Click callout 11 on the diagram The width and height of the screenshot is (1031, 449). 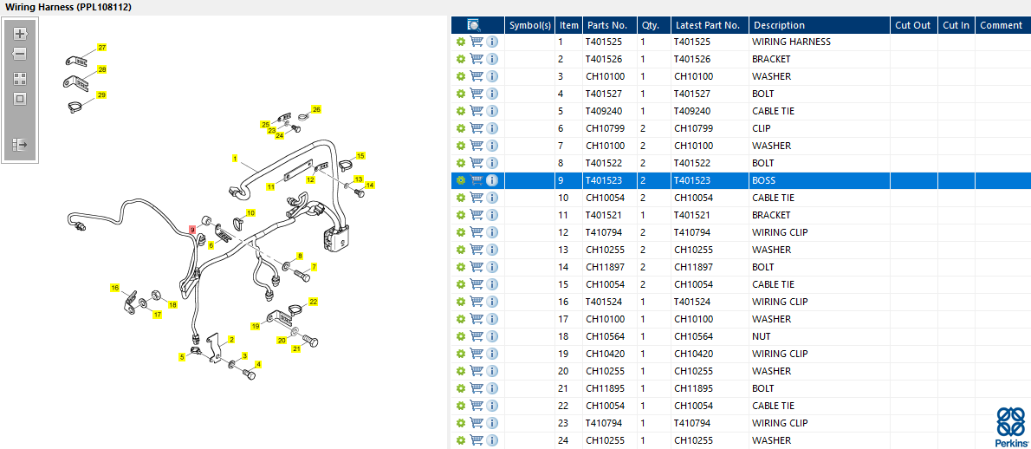(270, 187)
